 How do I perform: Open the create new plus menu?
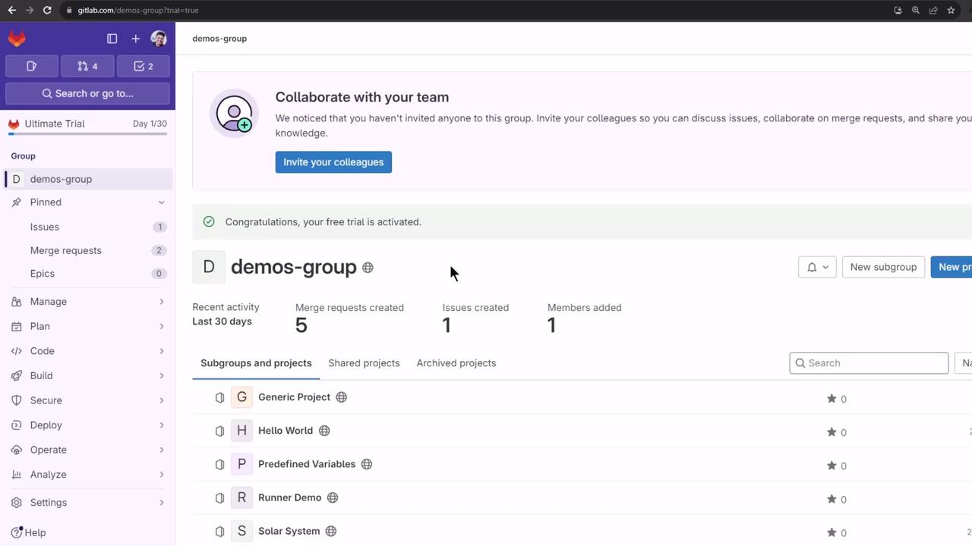[x=135, y=39]
